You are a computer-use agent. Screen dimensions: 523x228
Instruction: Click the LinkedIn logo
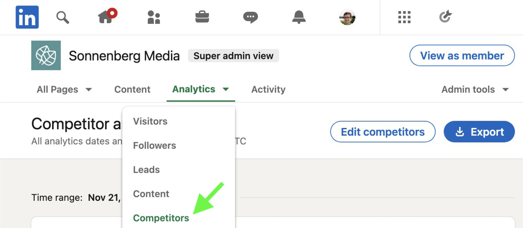point(27,17)
